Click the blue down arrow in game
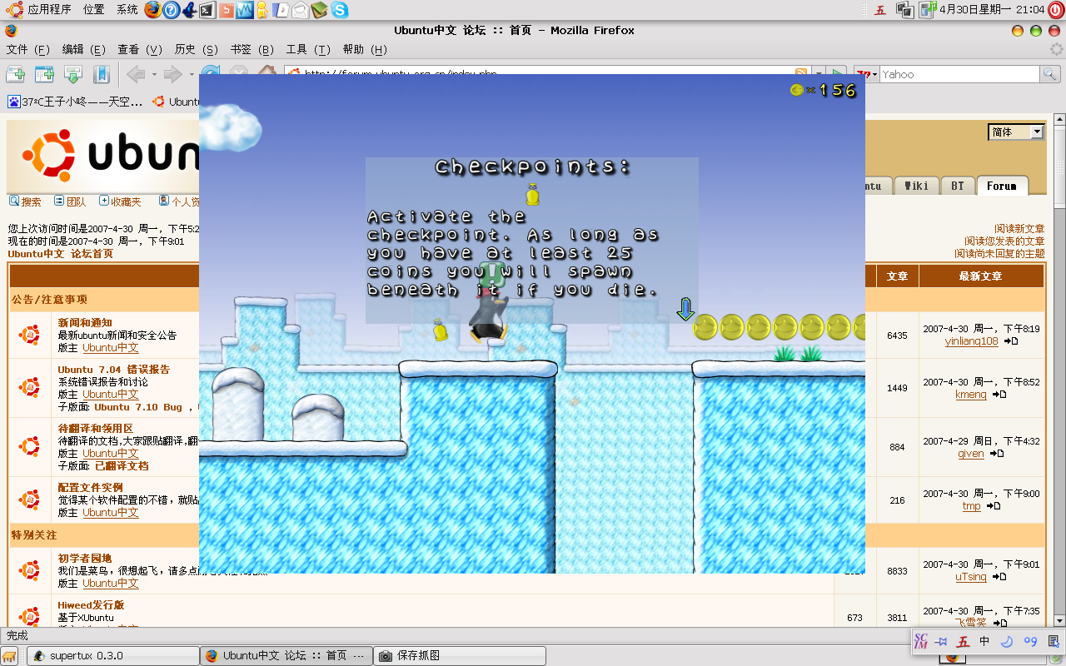The height and width of the screenshot is (666, 1066). 685,310
